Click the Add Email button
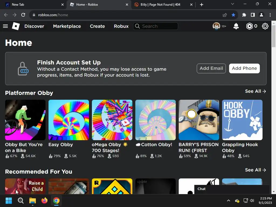Screen dimensions: 276x207 point(211,68)
